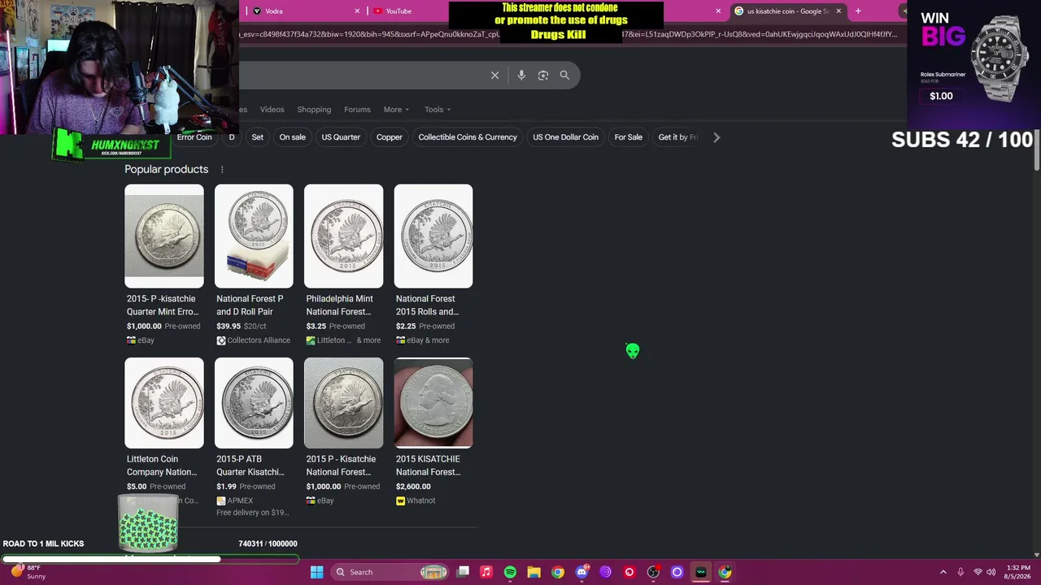Viewport: 1041px width, 585px height.
Task: Open Spotify from the taskbar
Action: [510, 572]
